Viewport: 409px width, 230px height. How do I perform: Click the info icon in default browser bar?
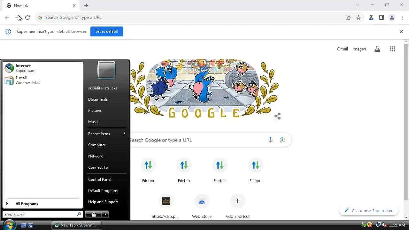[x=8, y=31]
